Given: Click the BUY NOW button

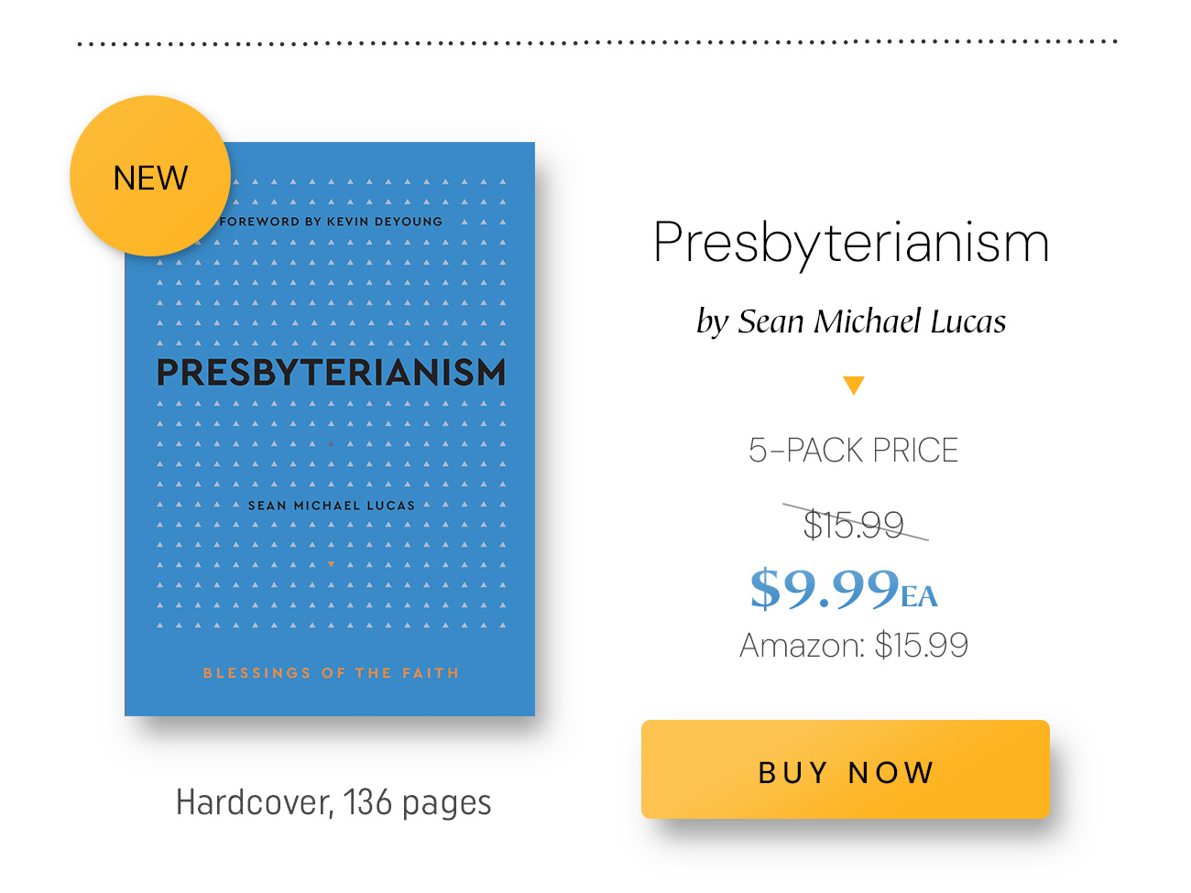Looking at the screenshot, I should point(845,769).
